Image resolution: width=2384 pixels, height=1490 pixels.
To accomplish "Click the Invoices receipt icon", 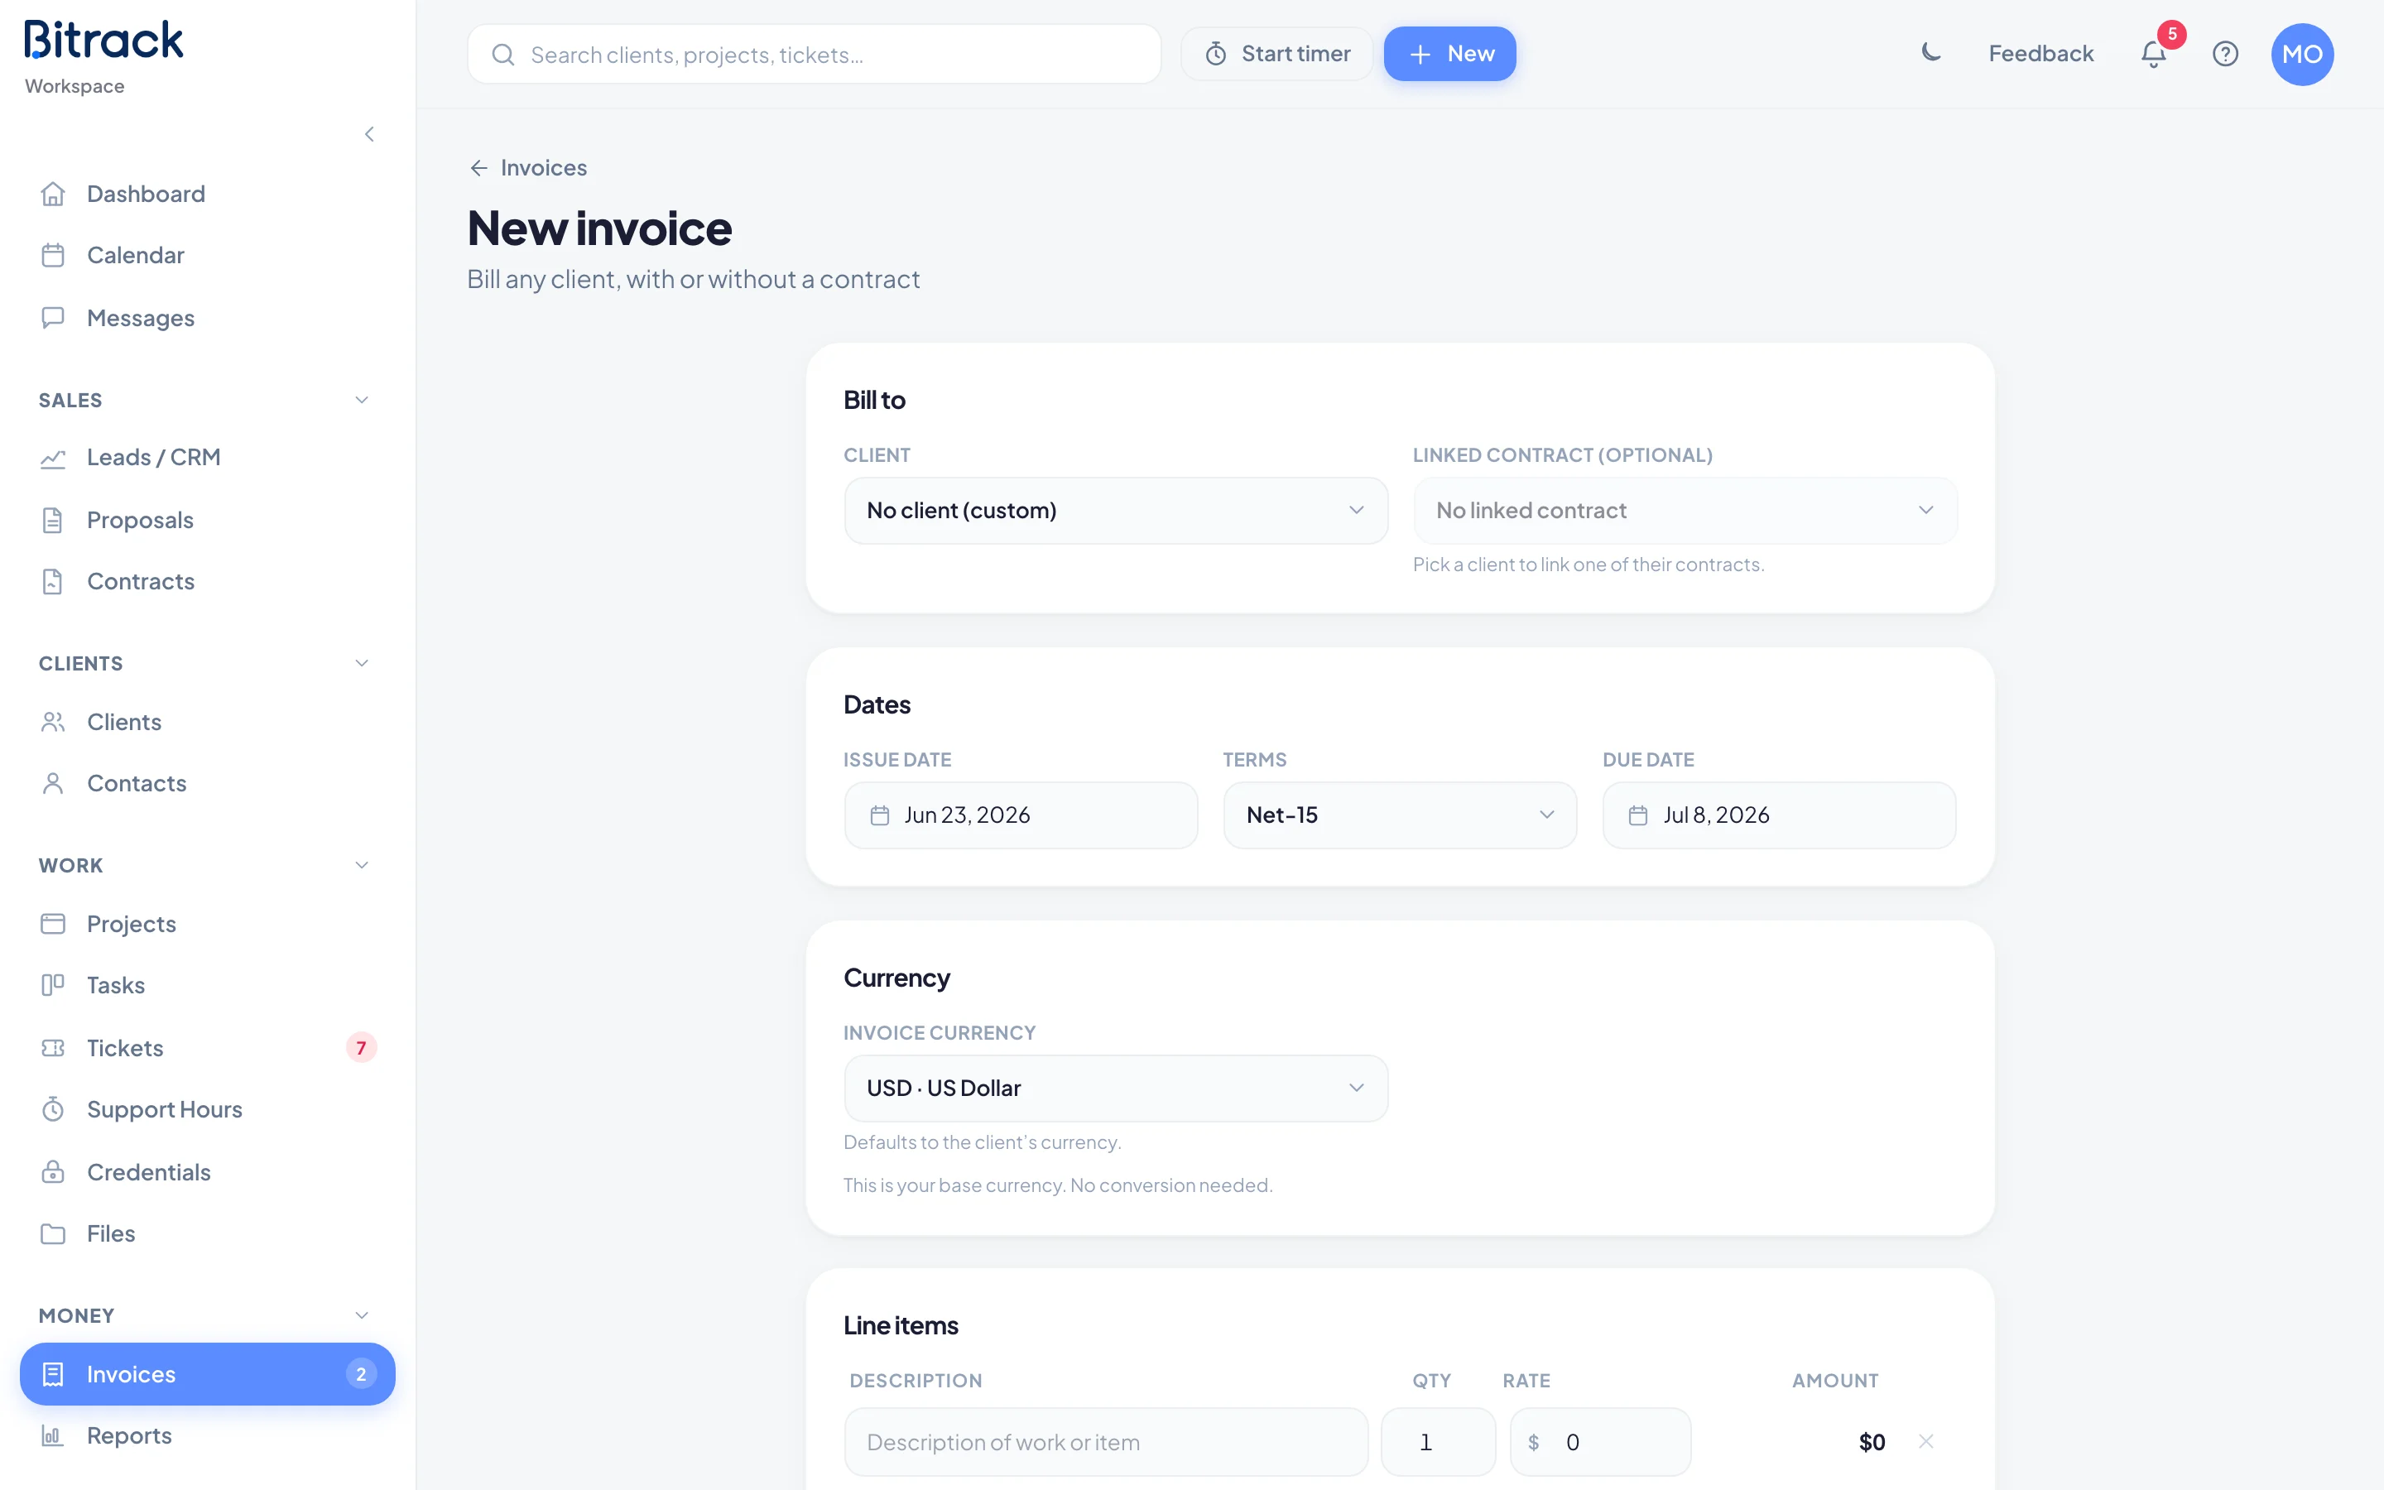I will tap(53, 1374).
